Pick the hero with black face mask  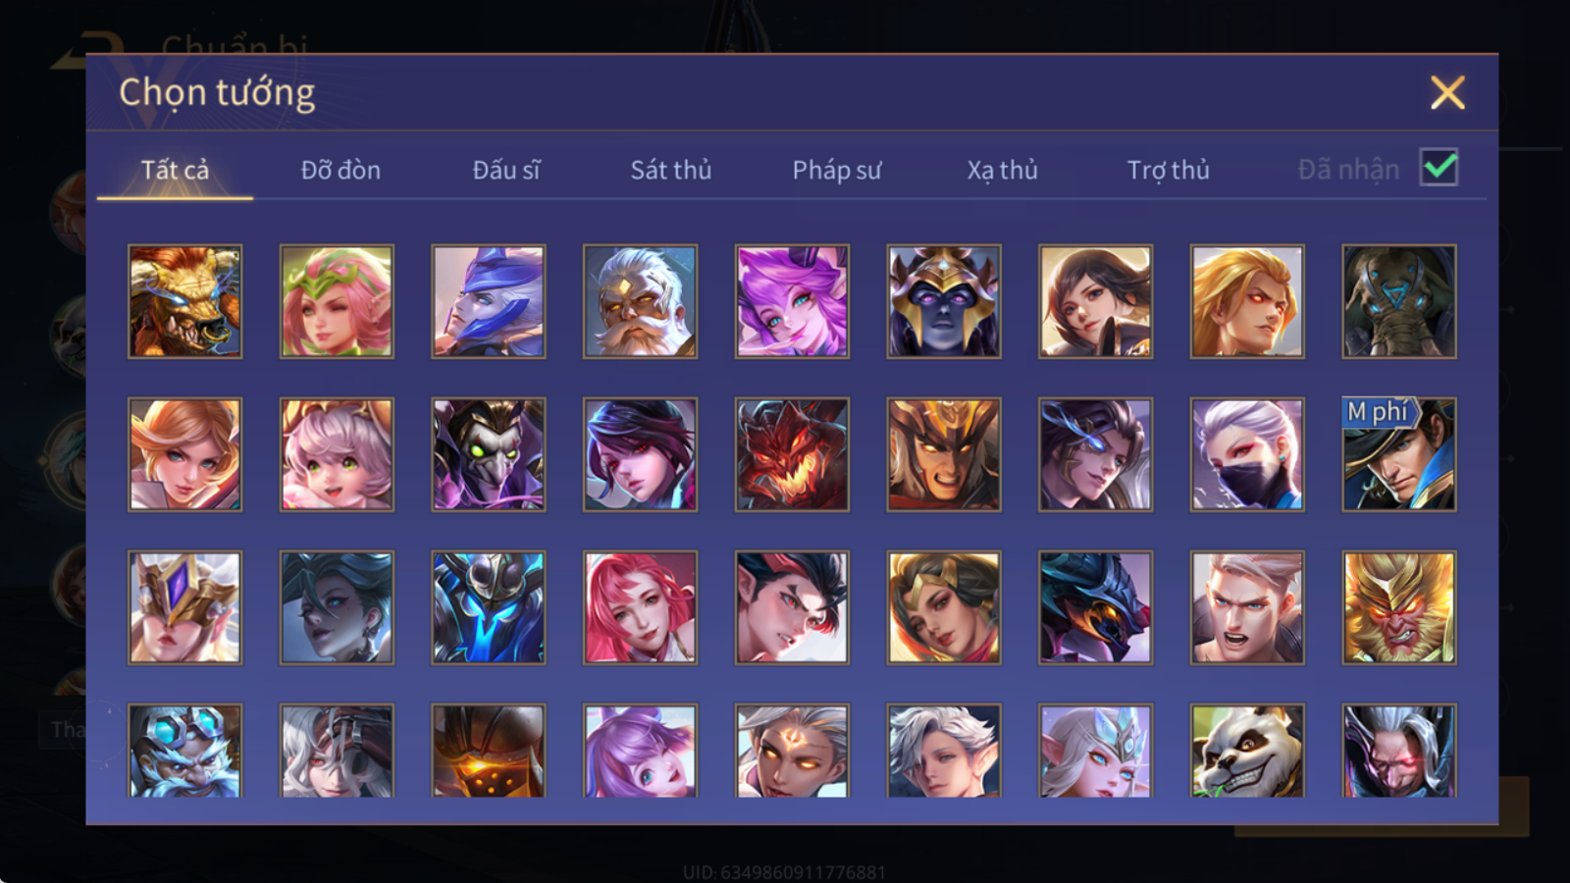(x=1247, y=454)
